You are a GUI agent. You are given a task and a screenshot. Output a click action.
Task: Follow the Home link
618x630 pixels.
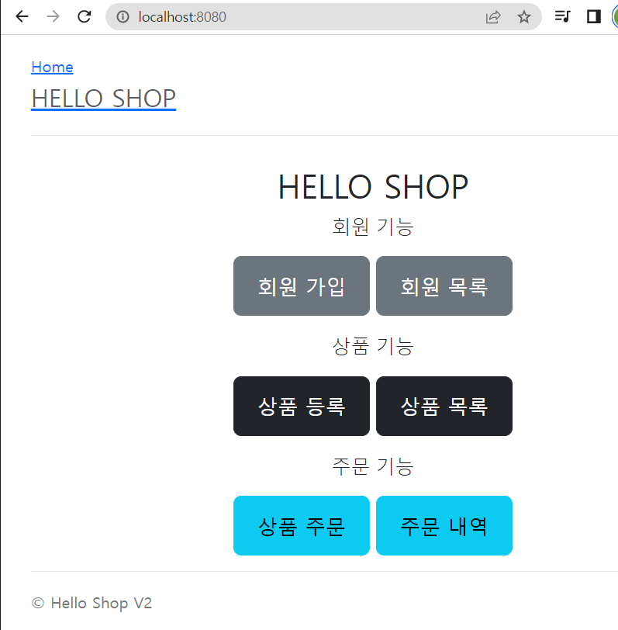point(52,67)
